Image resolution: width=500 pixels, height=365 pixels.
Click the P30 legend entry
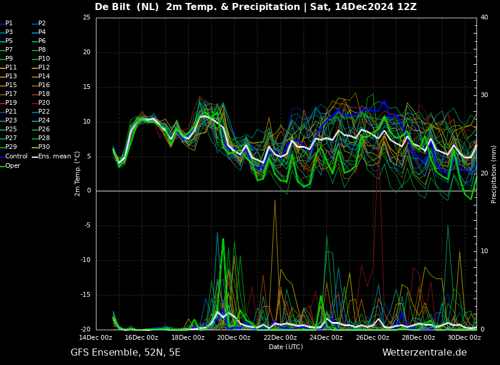click(x=44, y=147)
